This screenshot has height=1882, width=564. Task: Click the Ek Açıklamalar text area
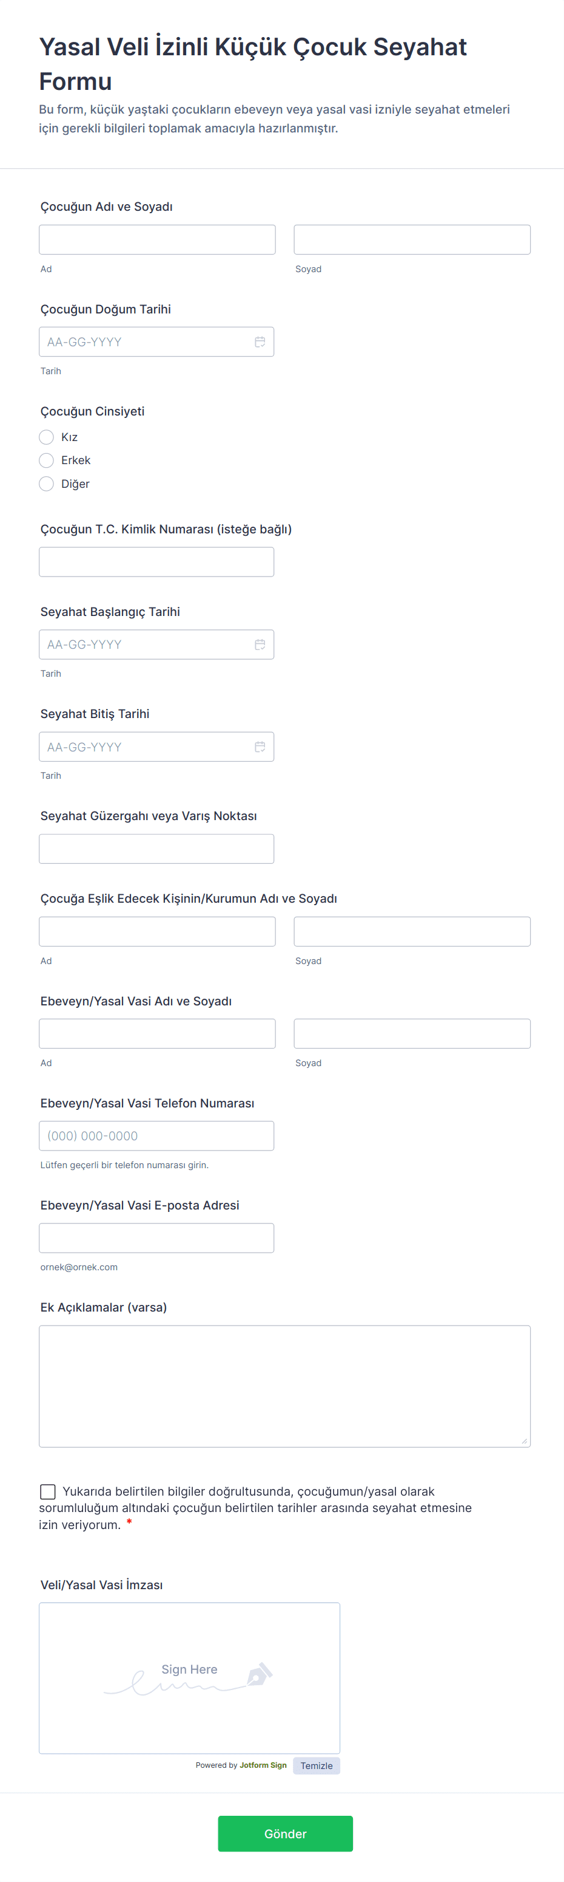[284, 1386]
